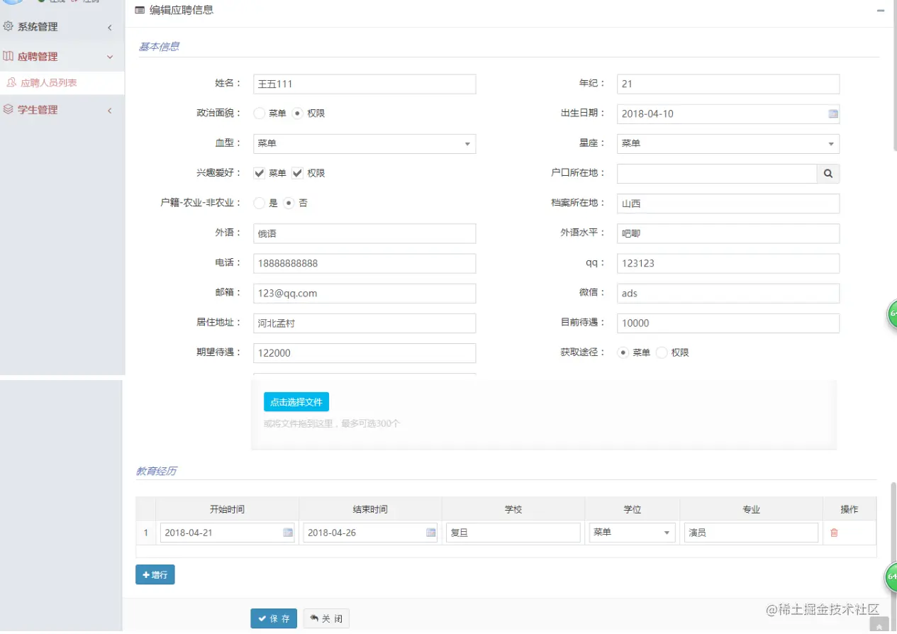Click the gear icon beside 系统管理
897x634 pixels.
click(x=9, y=27)
